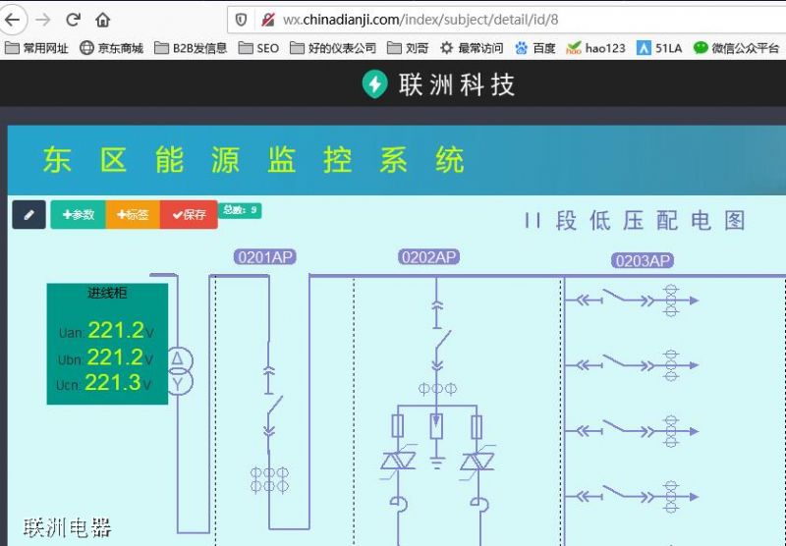Click the pencil edit button
This screenshot has height=546, width=786.
click(x=28, y=214)
